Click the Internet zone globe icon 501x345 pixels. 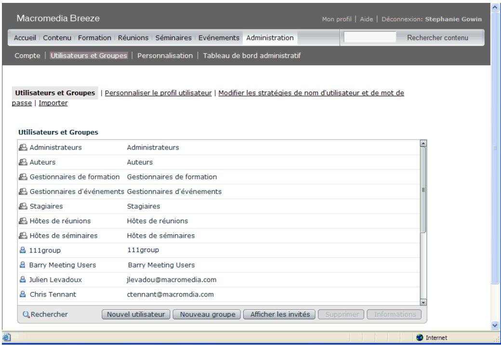click(x=420, y=337)
